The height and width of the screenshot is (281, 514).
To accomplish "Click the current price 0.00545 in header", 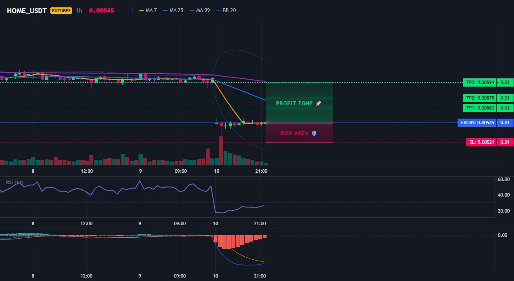I will [101, 10].
